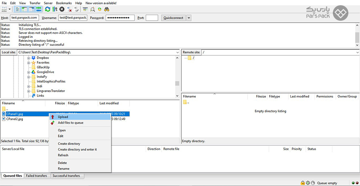Image resolution: width=360 pixels, height=186 pixels.
Task: Click the lock encryption status icon
Action: tap(303, 183)
